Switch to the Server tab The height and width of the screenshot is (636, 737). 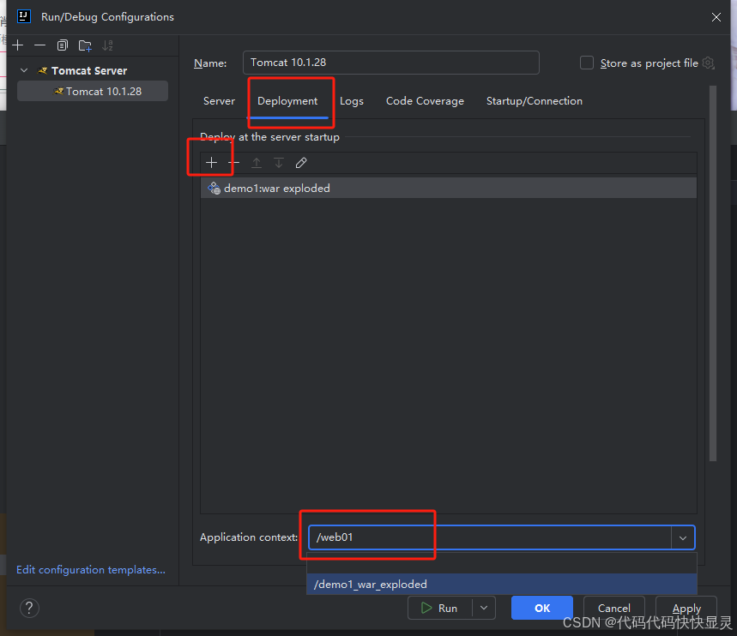coord(219,101)
